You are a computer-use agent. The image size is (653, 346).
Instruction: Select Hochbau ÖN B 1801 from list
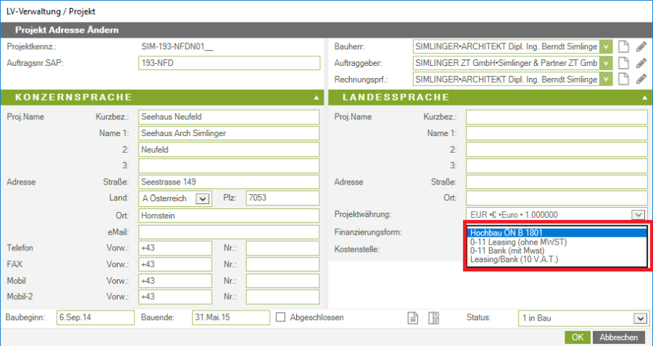[555, 232]
